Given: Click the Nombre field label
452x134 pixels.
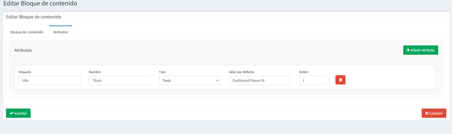Looking at the screenshot, I should (x=95, y=72).
